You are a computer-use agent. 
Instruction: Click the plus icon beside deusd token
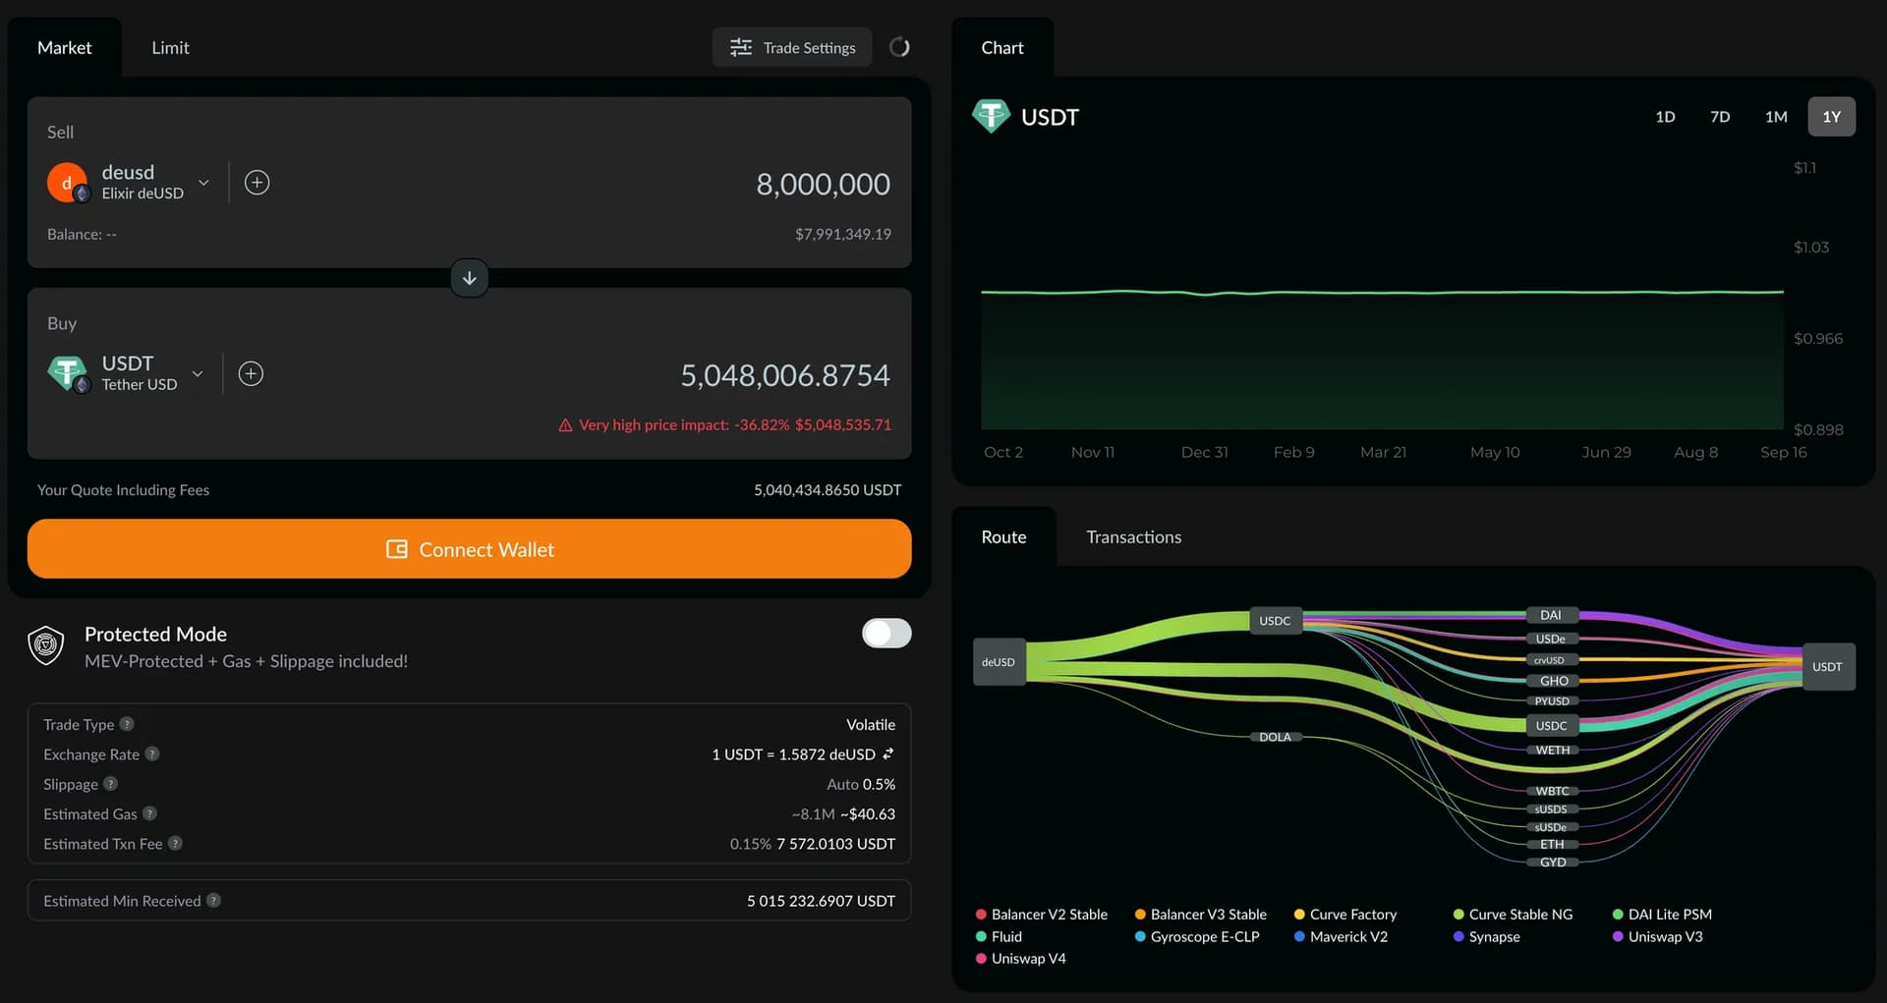257,183
